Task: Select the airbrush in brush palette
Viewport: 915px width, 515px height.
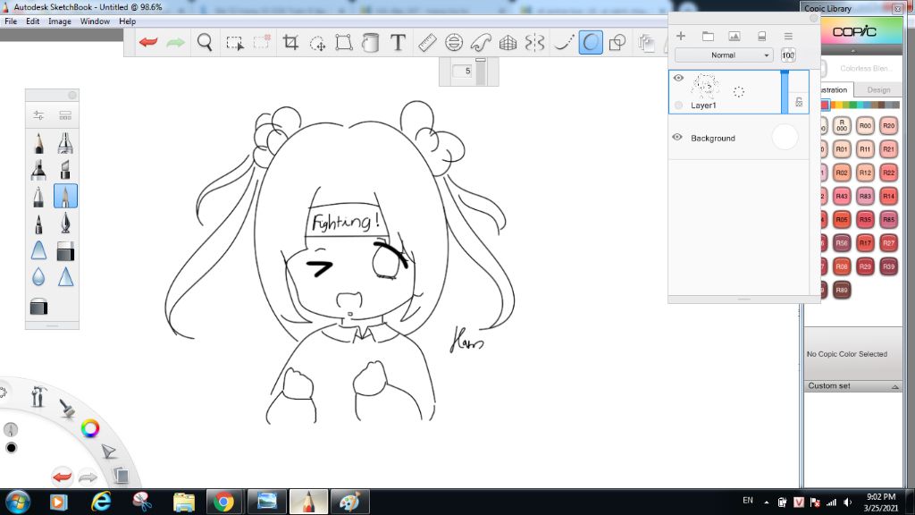Action: pyautogui.click(x=65, y=143)
